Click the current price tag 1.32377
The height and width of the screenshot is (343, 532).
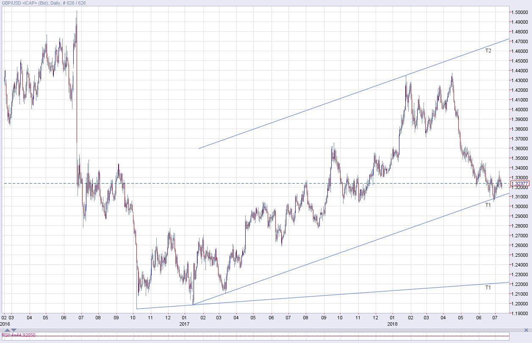click(x=520, y=184)
